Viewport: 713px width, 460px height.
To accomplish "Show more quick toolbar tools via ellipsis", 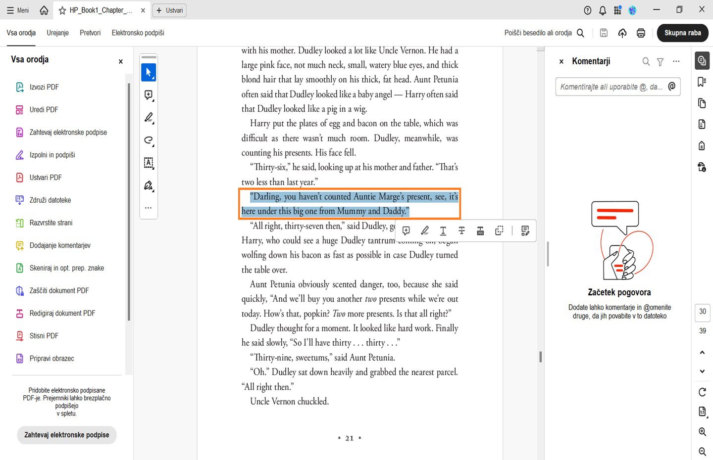I will (148, 208).
